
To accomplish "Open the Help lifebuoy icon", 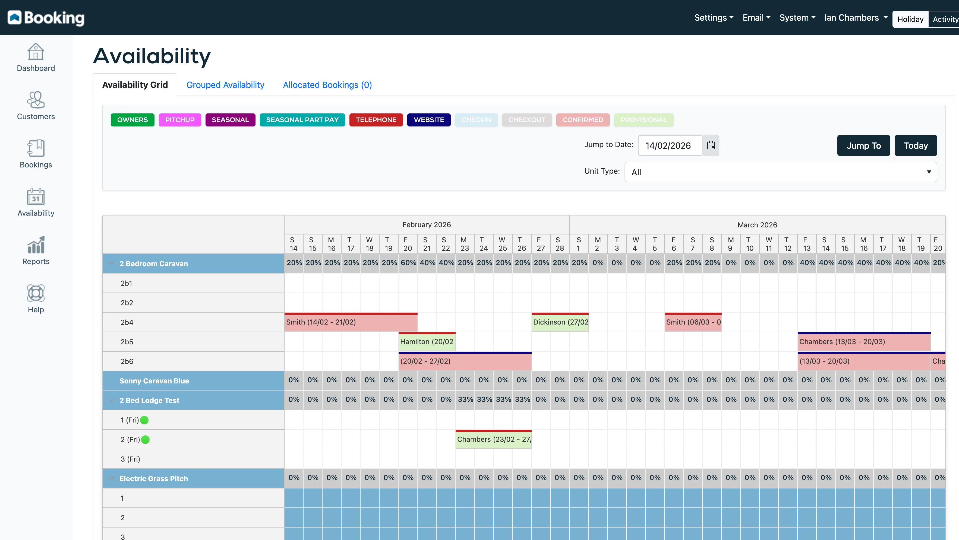I will (36, 293).
